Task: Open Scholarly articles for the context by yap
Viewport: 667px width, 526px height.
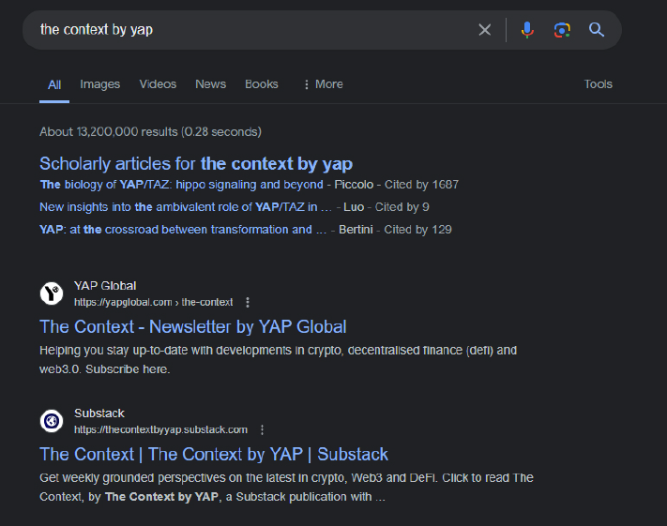Action: 196,164
